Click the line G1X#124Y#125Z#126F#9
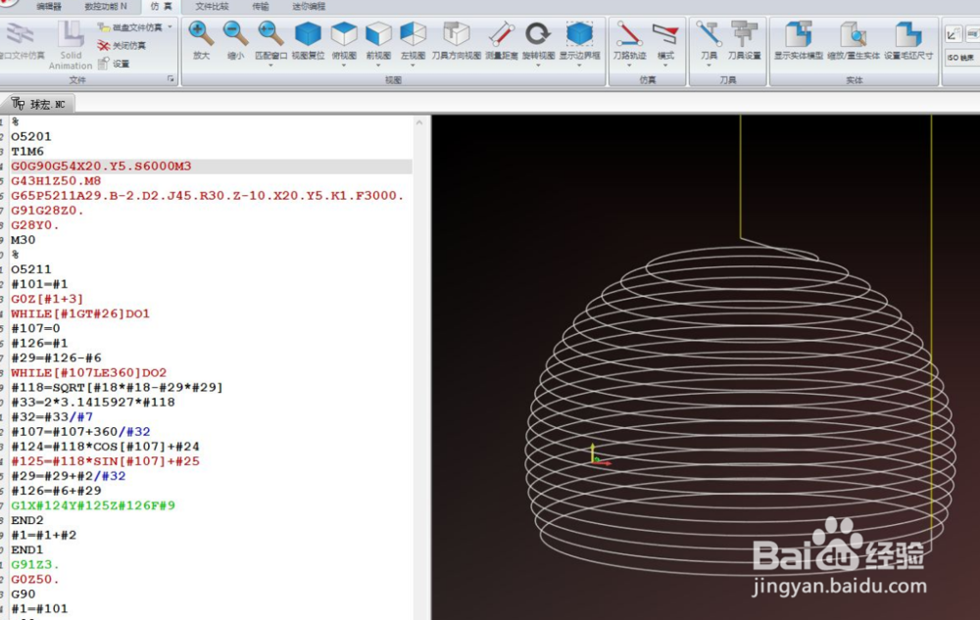 tap(93, 505)
